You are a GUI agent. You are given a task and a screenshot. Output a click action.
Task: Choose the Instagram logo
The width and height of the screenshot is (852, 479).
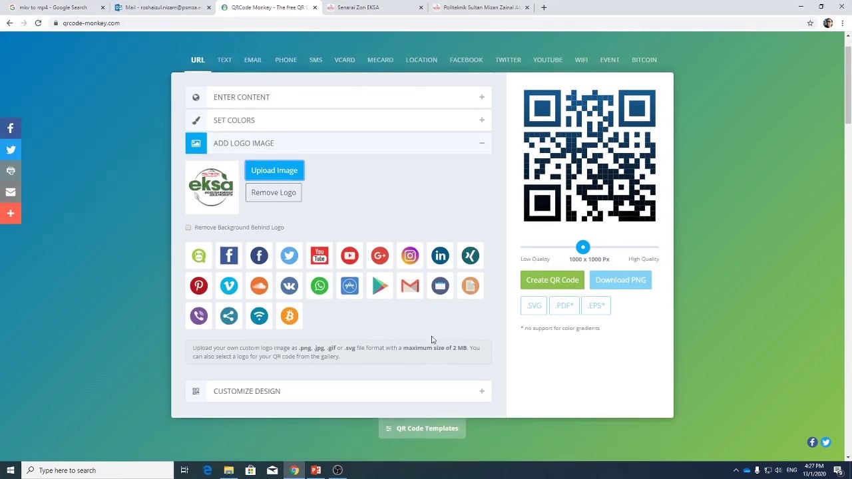[x=410, y=255]
